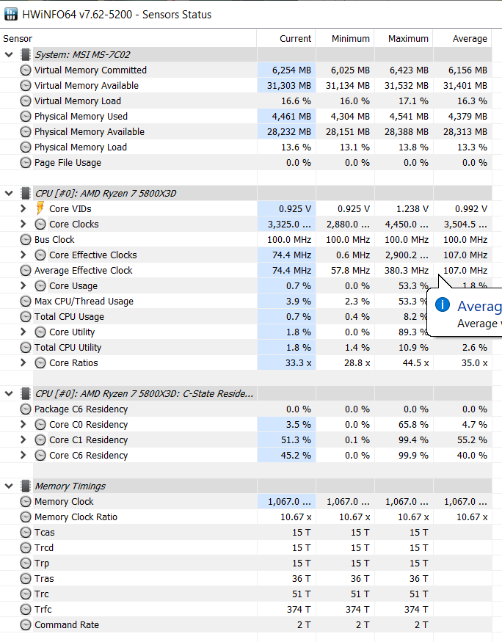Click the 0.925 V current Core VIDs value

coord(295,209)
